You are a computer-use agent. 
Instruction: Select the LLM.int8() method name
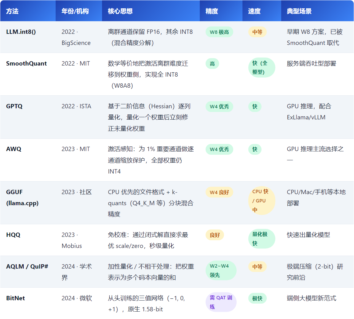pyautogui.click(x=21, y=32)
